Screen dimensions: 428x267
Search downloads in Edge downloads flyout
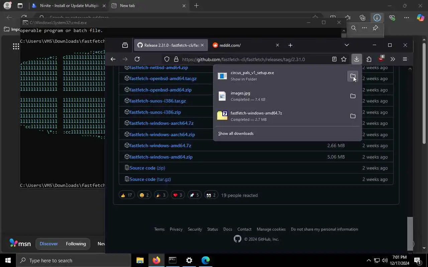(354, 28)
